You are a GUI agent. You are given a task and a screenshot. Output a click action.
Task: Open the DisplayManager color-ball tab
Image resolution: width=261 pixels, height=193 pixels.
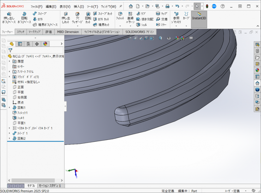[45, 44]
